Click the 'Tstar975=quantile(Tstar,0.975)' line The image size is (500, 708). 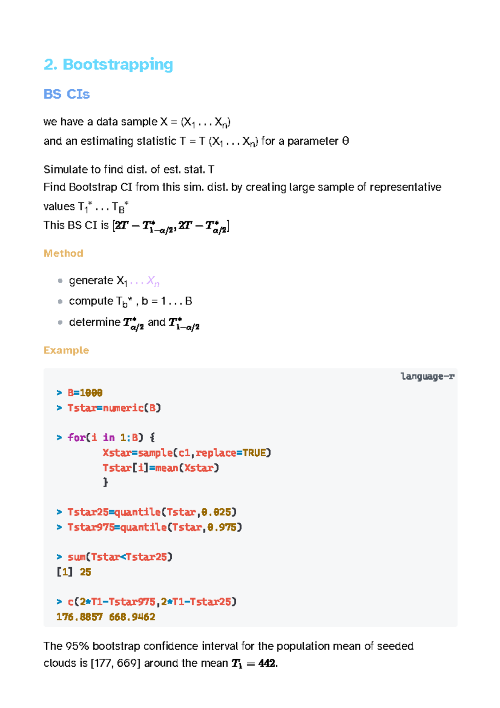click(x=149, y=527)
